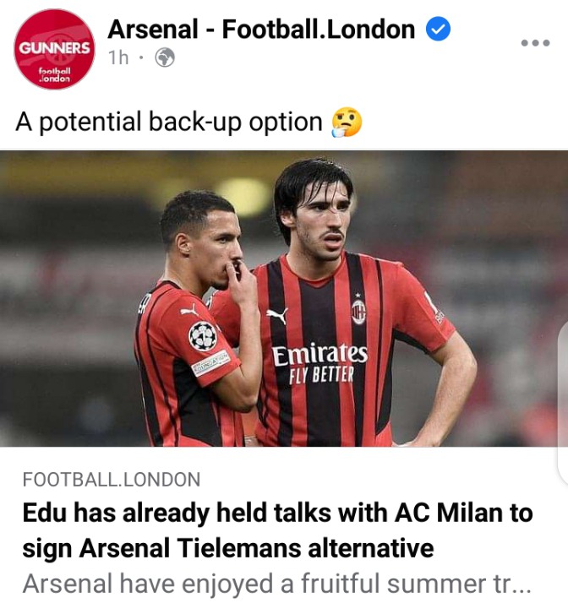Screen dimensions: 568x614
Task: Click the blue verified badge
Action: click(x=438, y=29)
